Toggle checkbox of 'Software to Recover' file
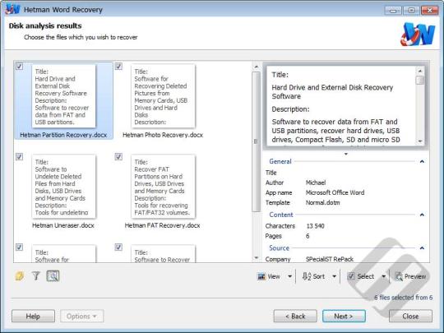The width and height of the screenshot is (444, 333). click(118, 247)
